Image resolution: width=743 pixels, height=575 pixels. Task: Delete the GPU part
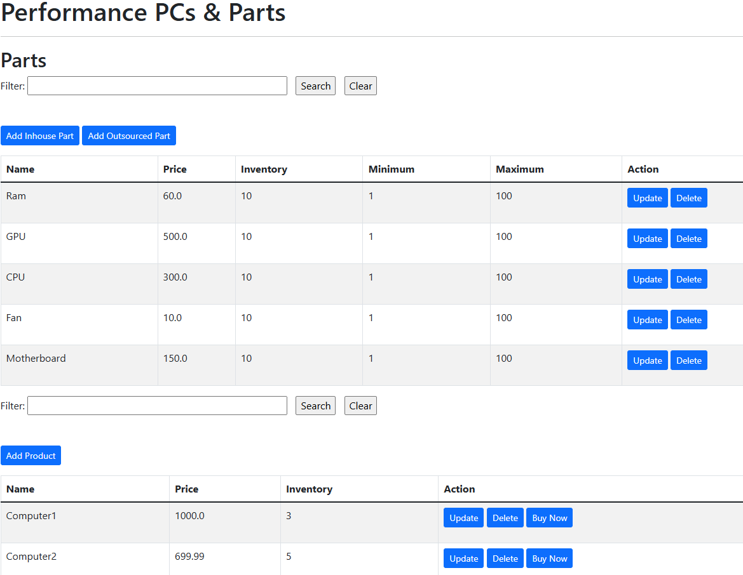688,239
